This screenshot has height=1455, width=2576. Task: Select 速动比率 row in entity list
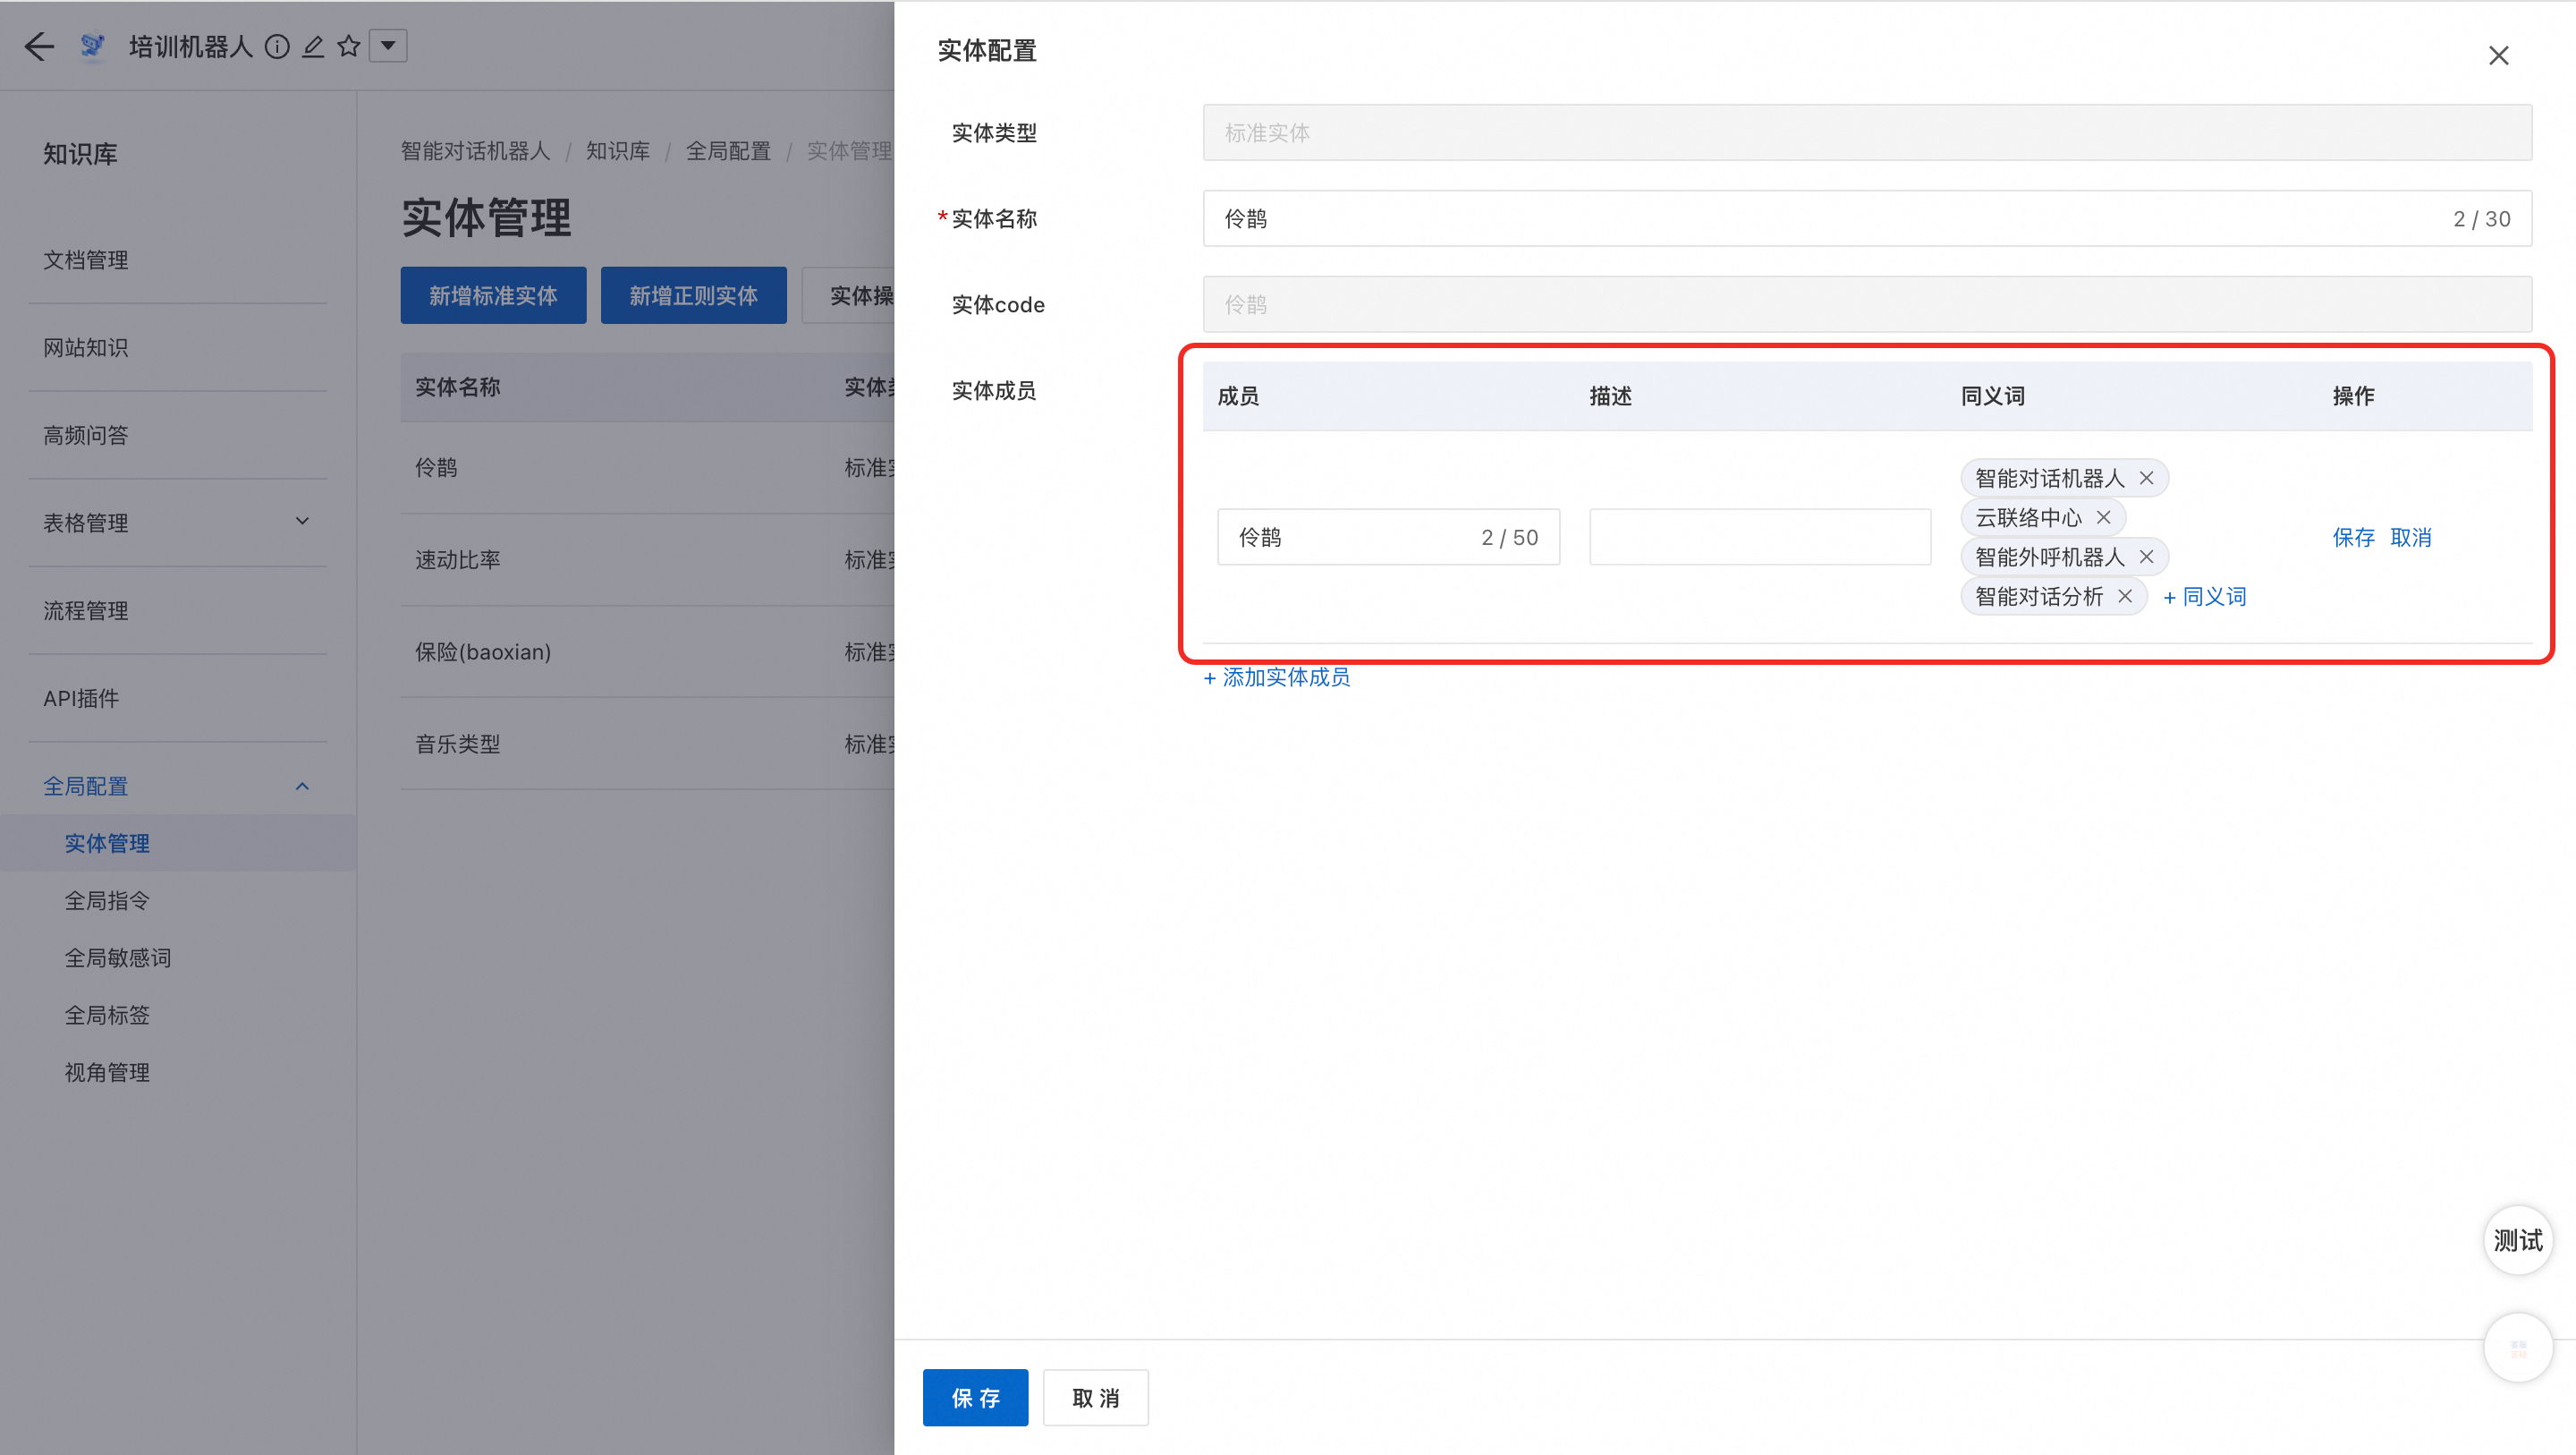coord(648,559)
